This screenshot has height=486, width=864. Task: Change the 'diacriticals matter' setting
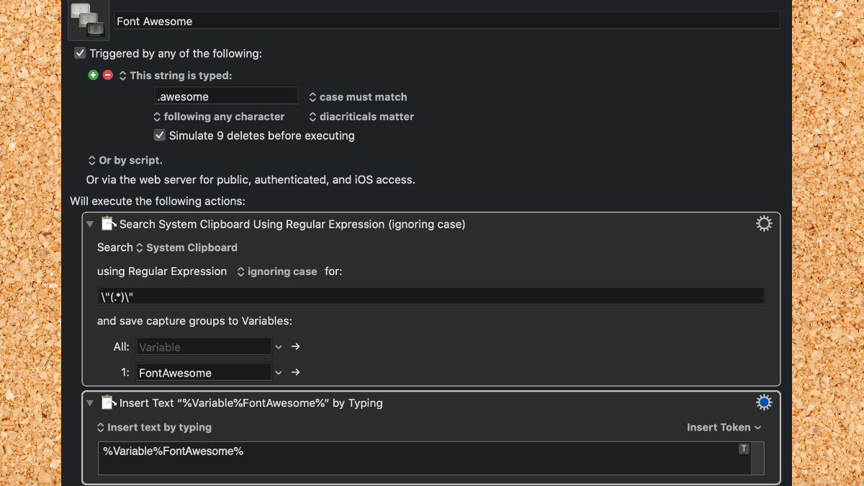pyautogui.click(x=361, y=117)
